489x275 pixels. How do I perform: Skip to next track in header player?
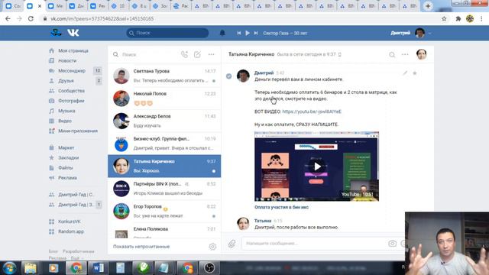(256, 33)
